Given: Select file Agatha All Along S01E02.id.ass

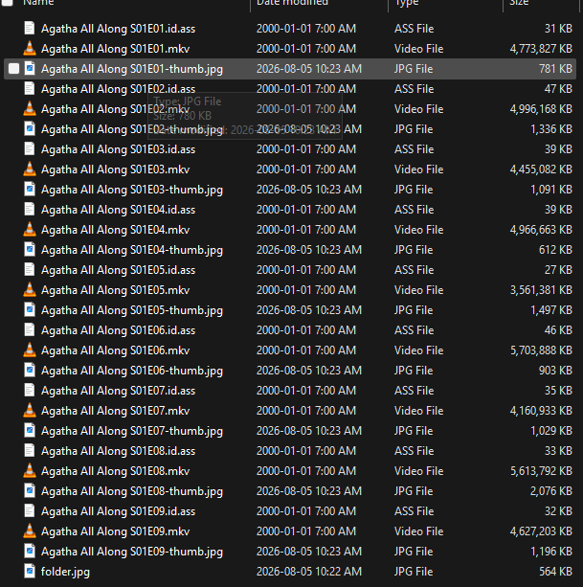Looking at the screenshot, I should [118, 89].
